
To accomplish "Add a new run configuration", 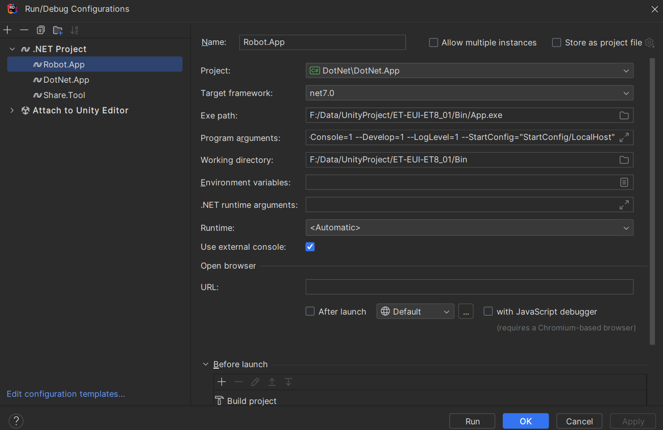I will [x=7, y=30].
